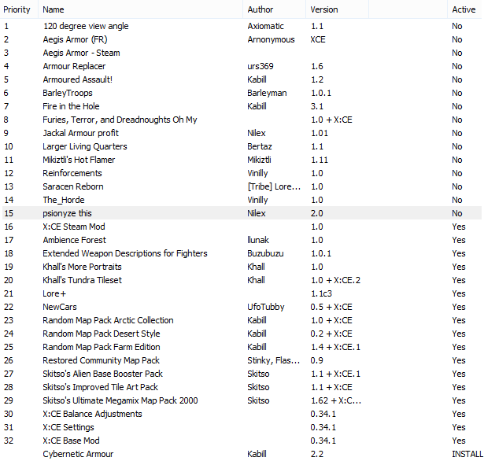Select the 'Fire in the Hole' mod
Screen dimensions: 484x472
tap(71, 106)
